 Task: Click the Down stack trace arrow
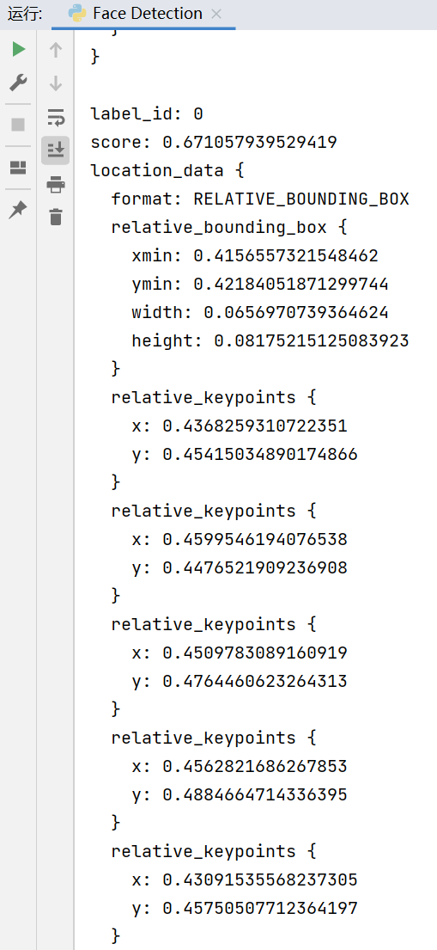coord(56,83)
